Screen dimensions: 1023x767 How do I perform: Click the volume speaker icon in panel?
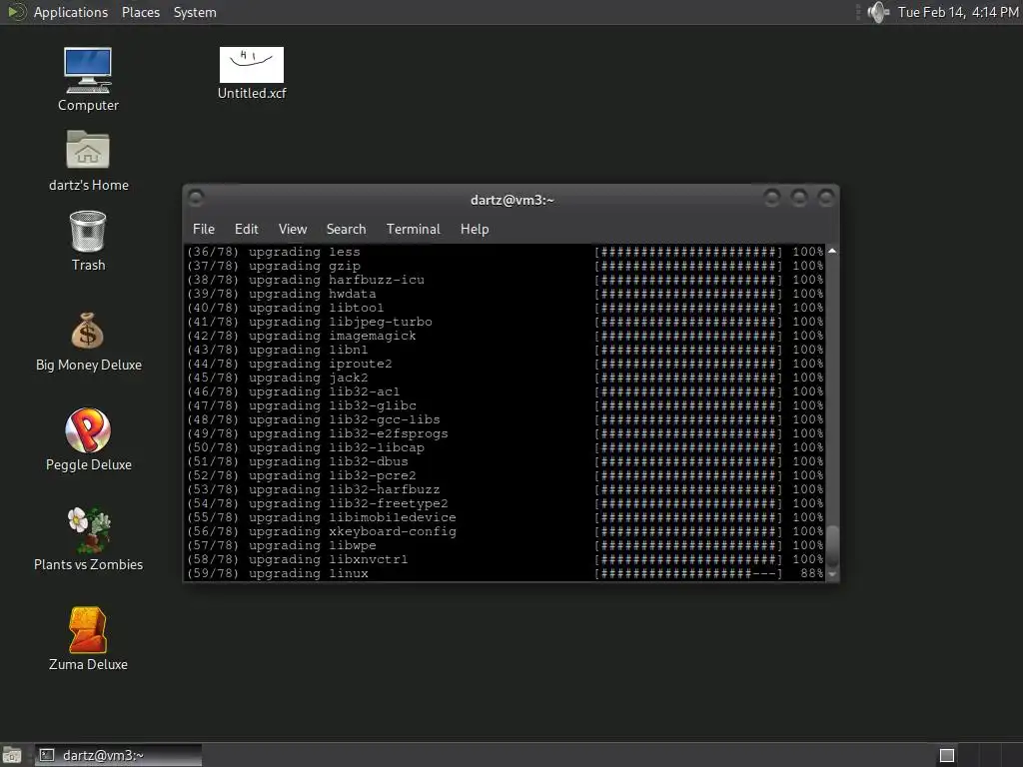(x=879, y=12)
